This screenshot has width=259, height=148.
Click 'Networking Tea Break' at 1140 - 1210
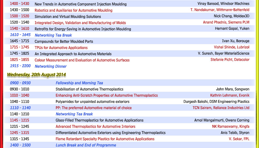(74, 114)
